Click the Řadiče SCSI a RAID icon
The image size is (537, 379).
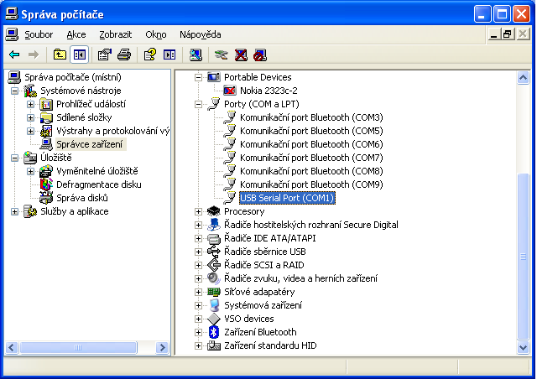(x=214, y=265)
